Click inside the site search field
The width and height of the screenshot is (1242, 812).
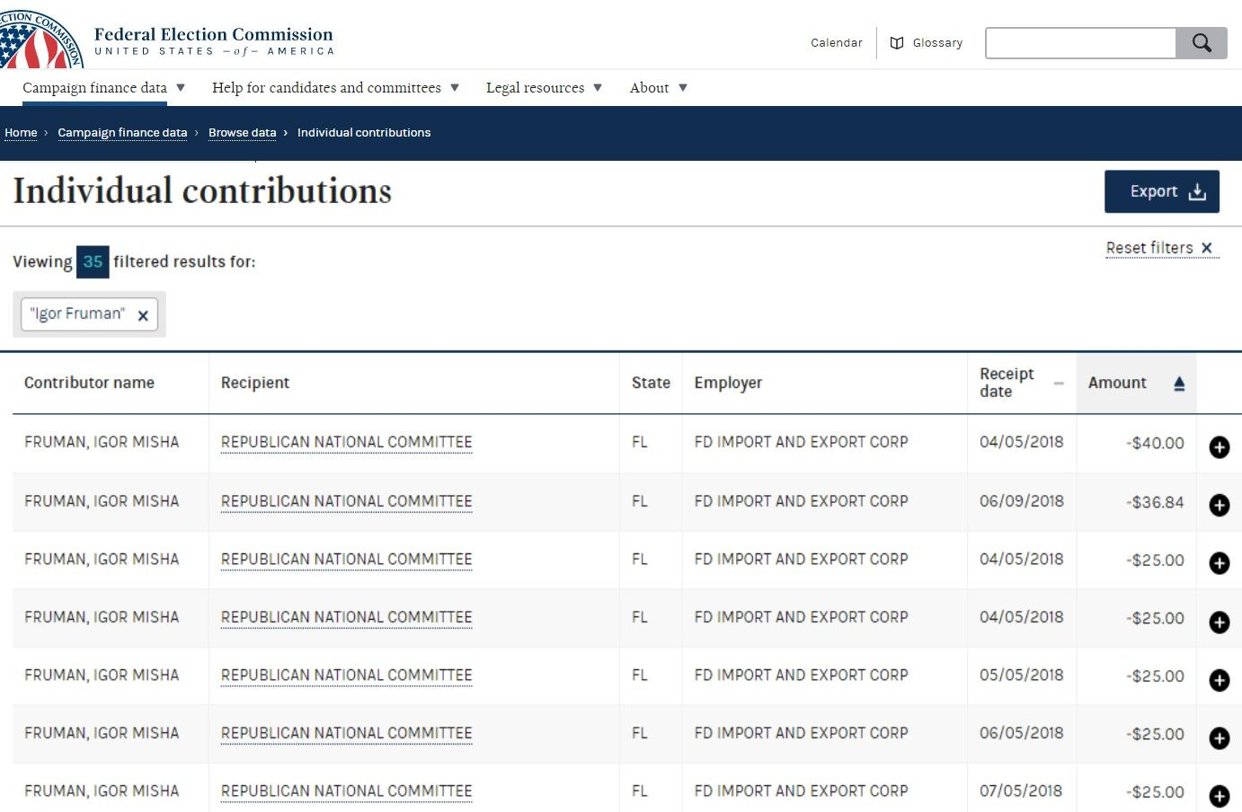(1081, 43)
